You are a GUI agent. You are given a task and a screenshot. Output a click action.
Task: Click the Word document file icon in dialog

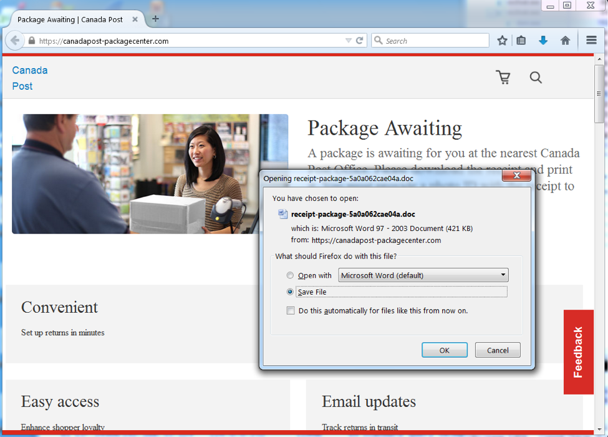[x=282, y=214]
